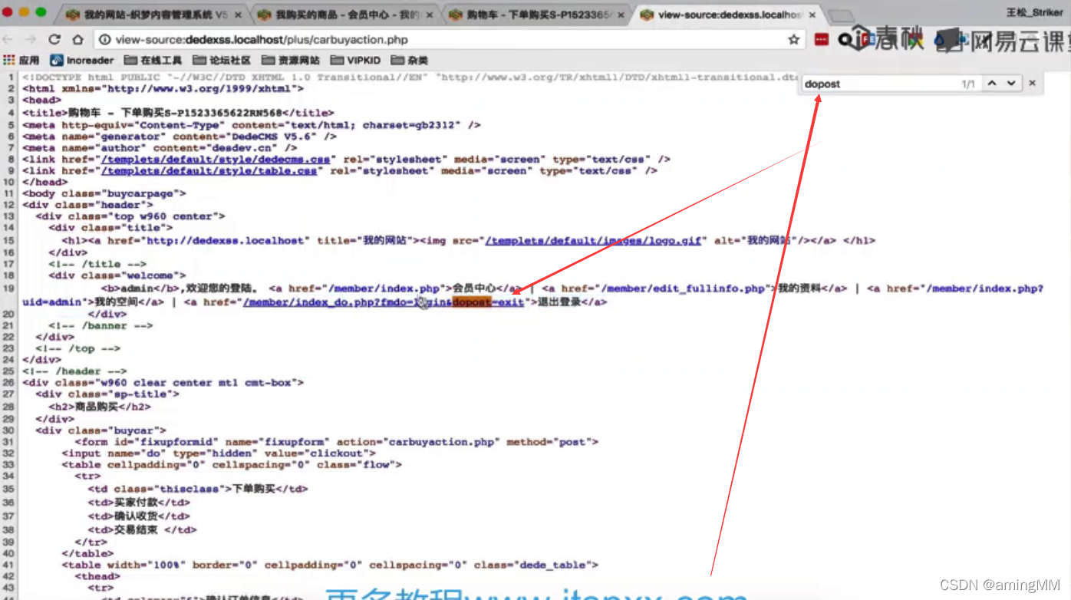Click the 会员中心 text in source
This screenshot has width=1071, height=600.
[473, 288]
